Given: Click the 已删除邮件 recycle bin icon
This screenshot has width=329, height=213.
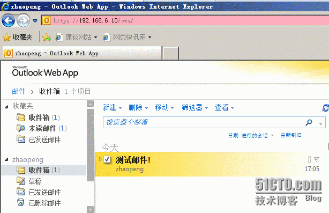Looking at the screenshot, I should click(20, 202).
